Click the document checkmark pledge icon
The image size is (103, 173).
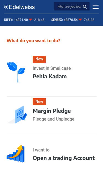[x=17, y=115]
